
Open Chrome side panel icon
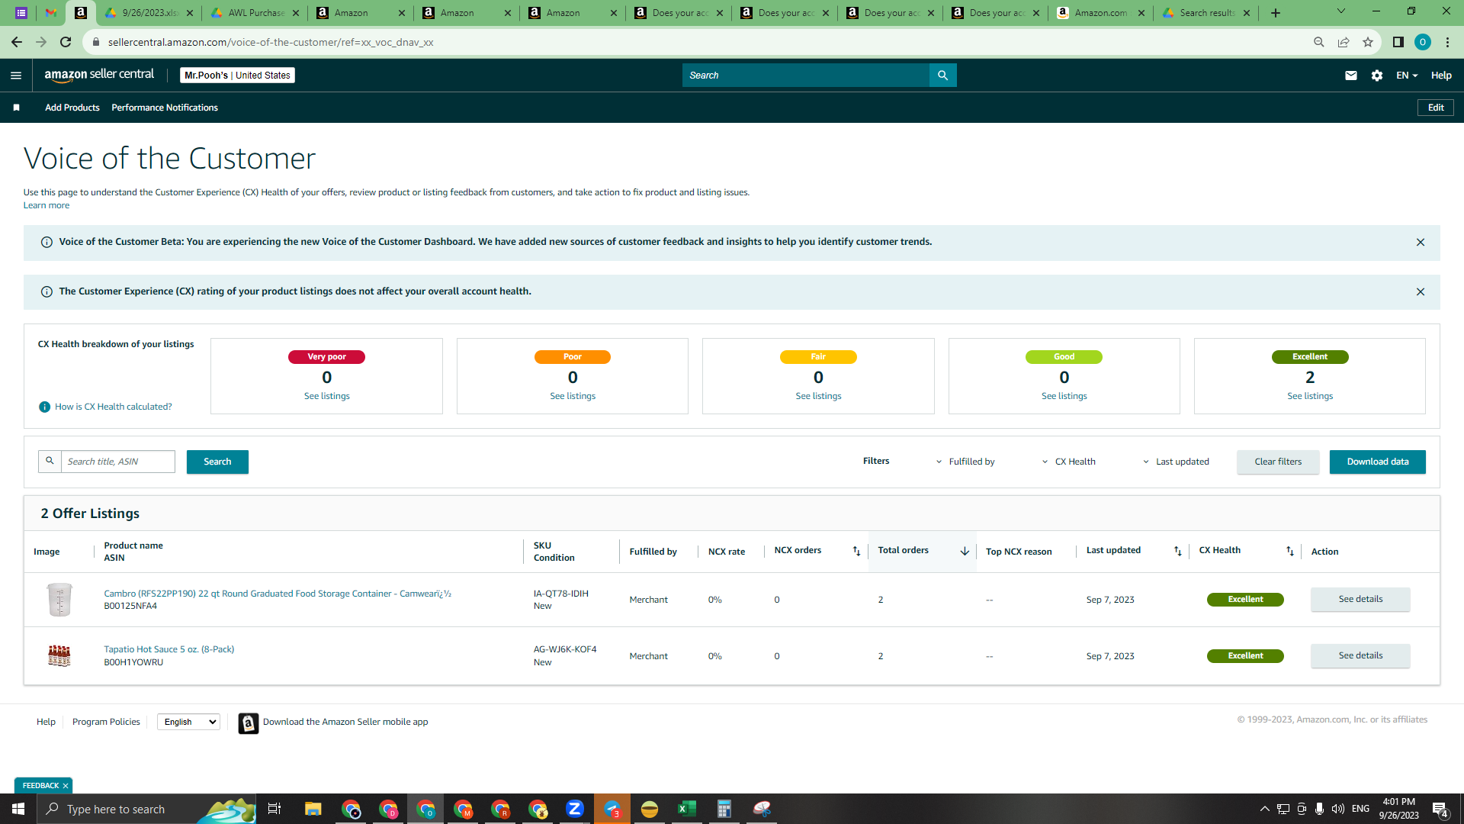pyautogui.click(x=1398, y=42)
